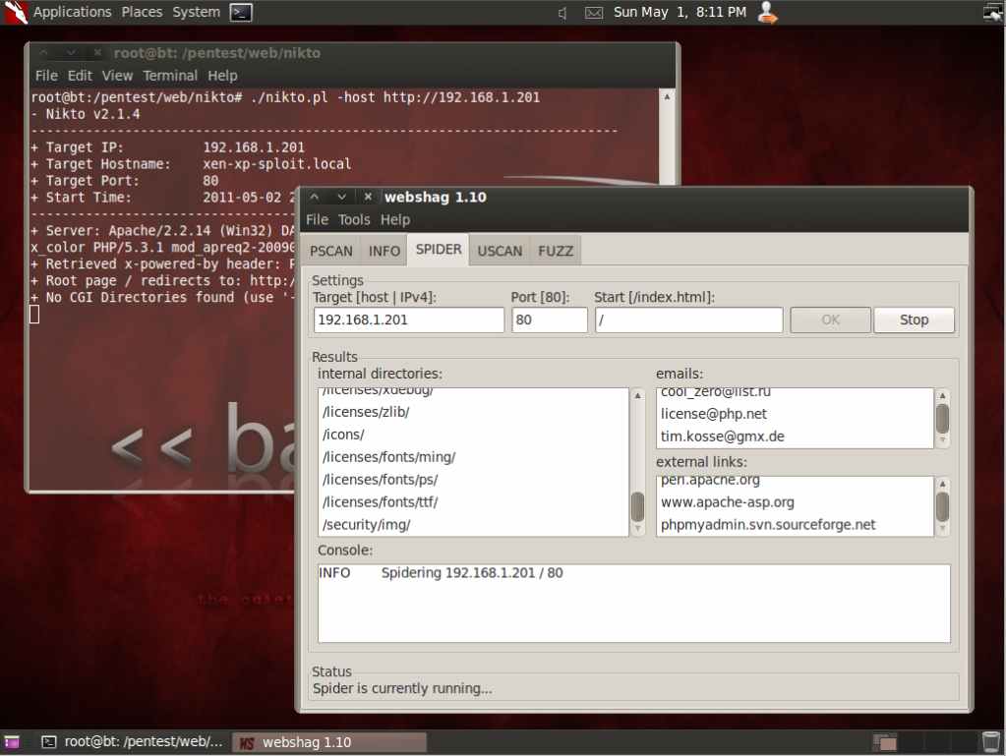1006x756 pixels.
Task: Click the user switcher icon
Action: (x=767, y=13)
